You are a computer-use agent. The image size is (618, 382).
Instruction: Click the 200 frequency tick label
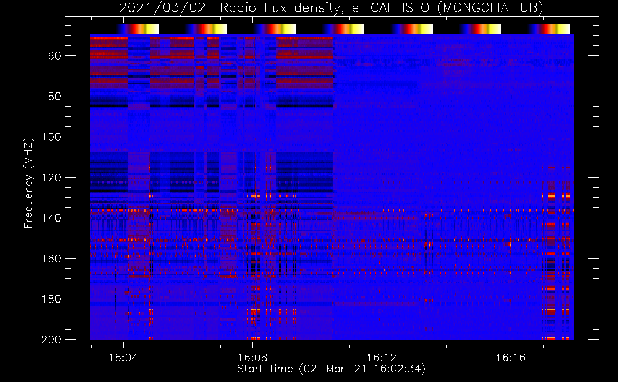pyautogui.click(x=51, y=340)
